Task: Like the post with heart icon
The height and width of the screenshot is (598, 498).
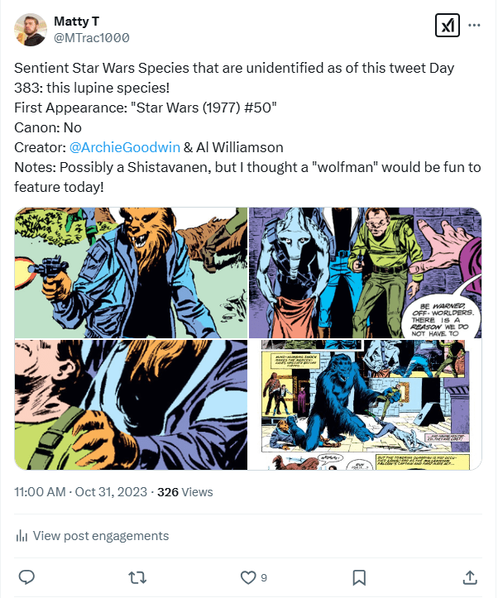Action: 247,576
